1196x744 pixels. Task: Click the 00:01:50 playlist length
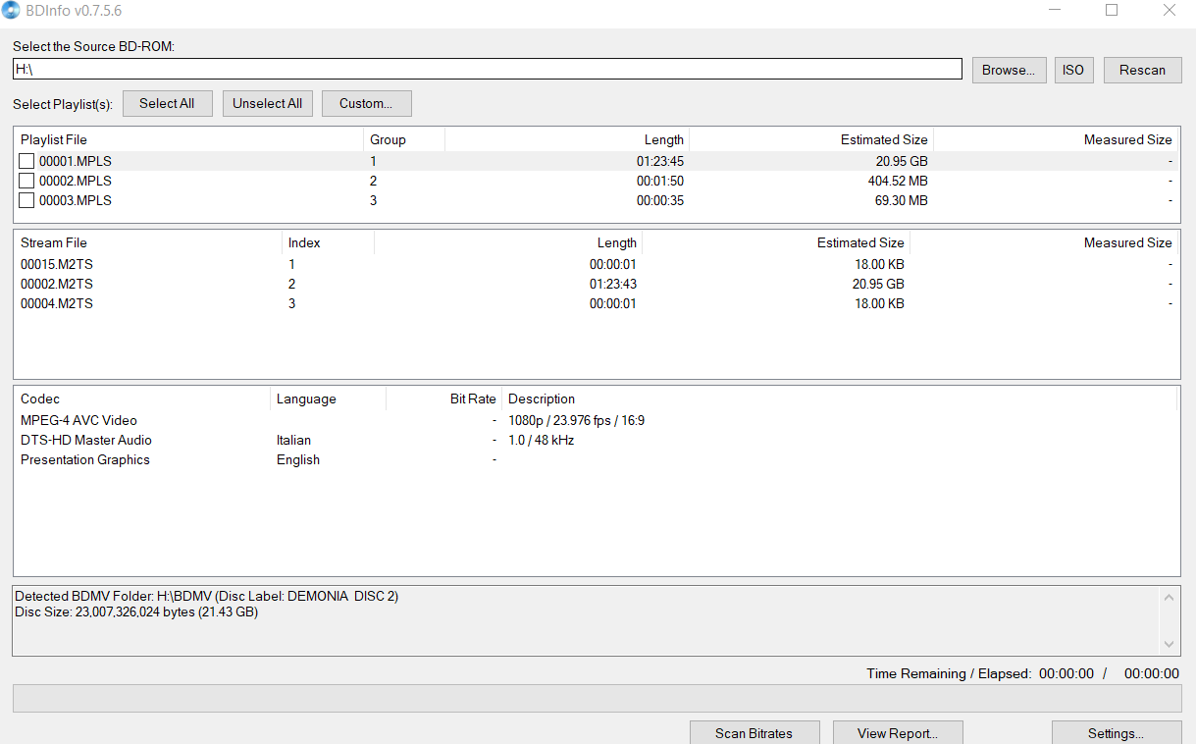point(660,181)
